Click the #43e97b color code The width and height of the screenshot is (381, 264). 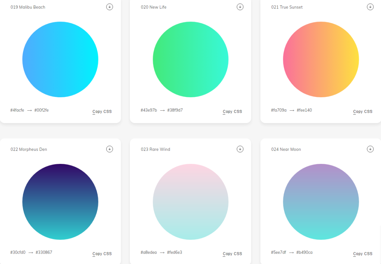(149, 110)
